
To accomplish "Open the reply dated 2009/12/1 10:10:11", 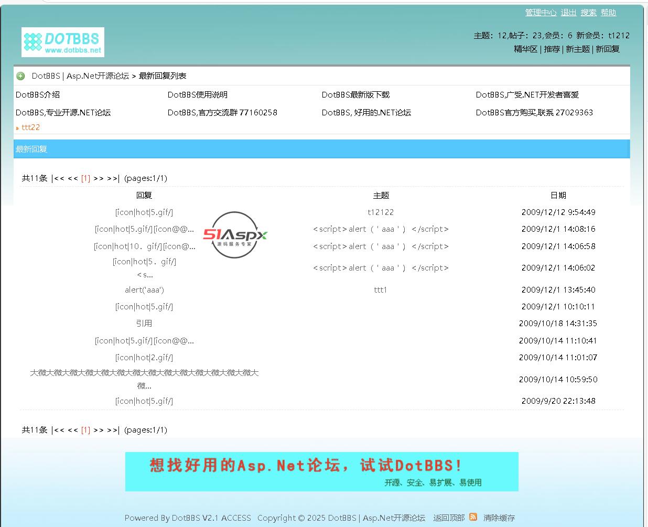I will click(144, 307).
